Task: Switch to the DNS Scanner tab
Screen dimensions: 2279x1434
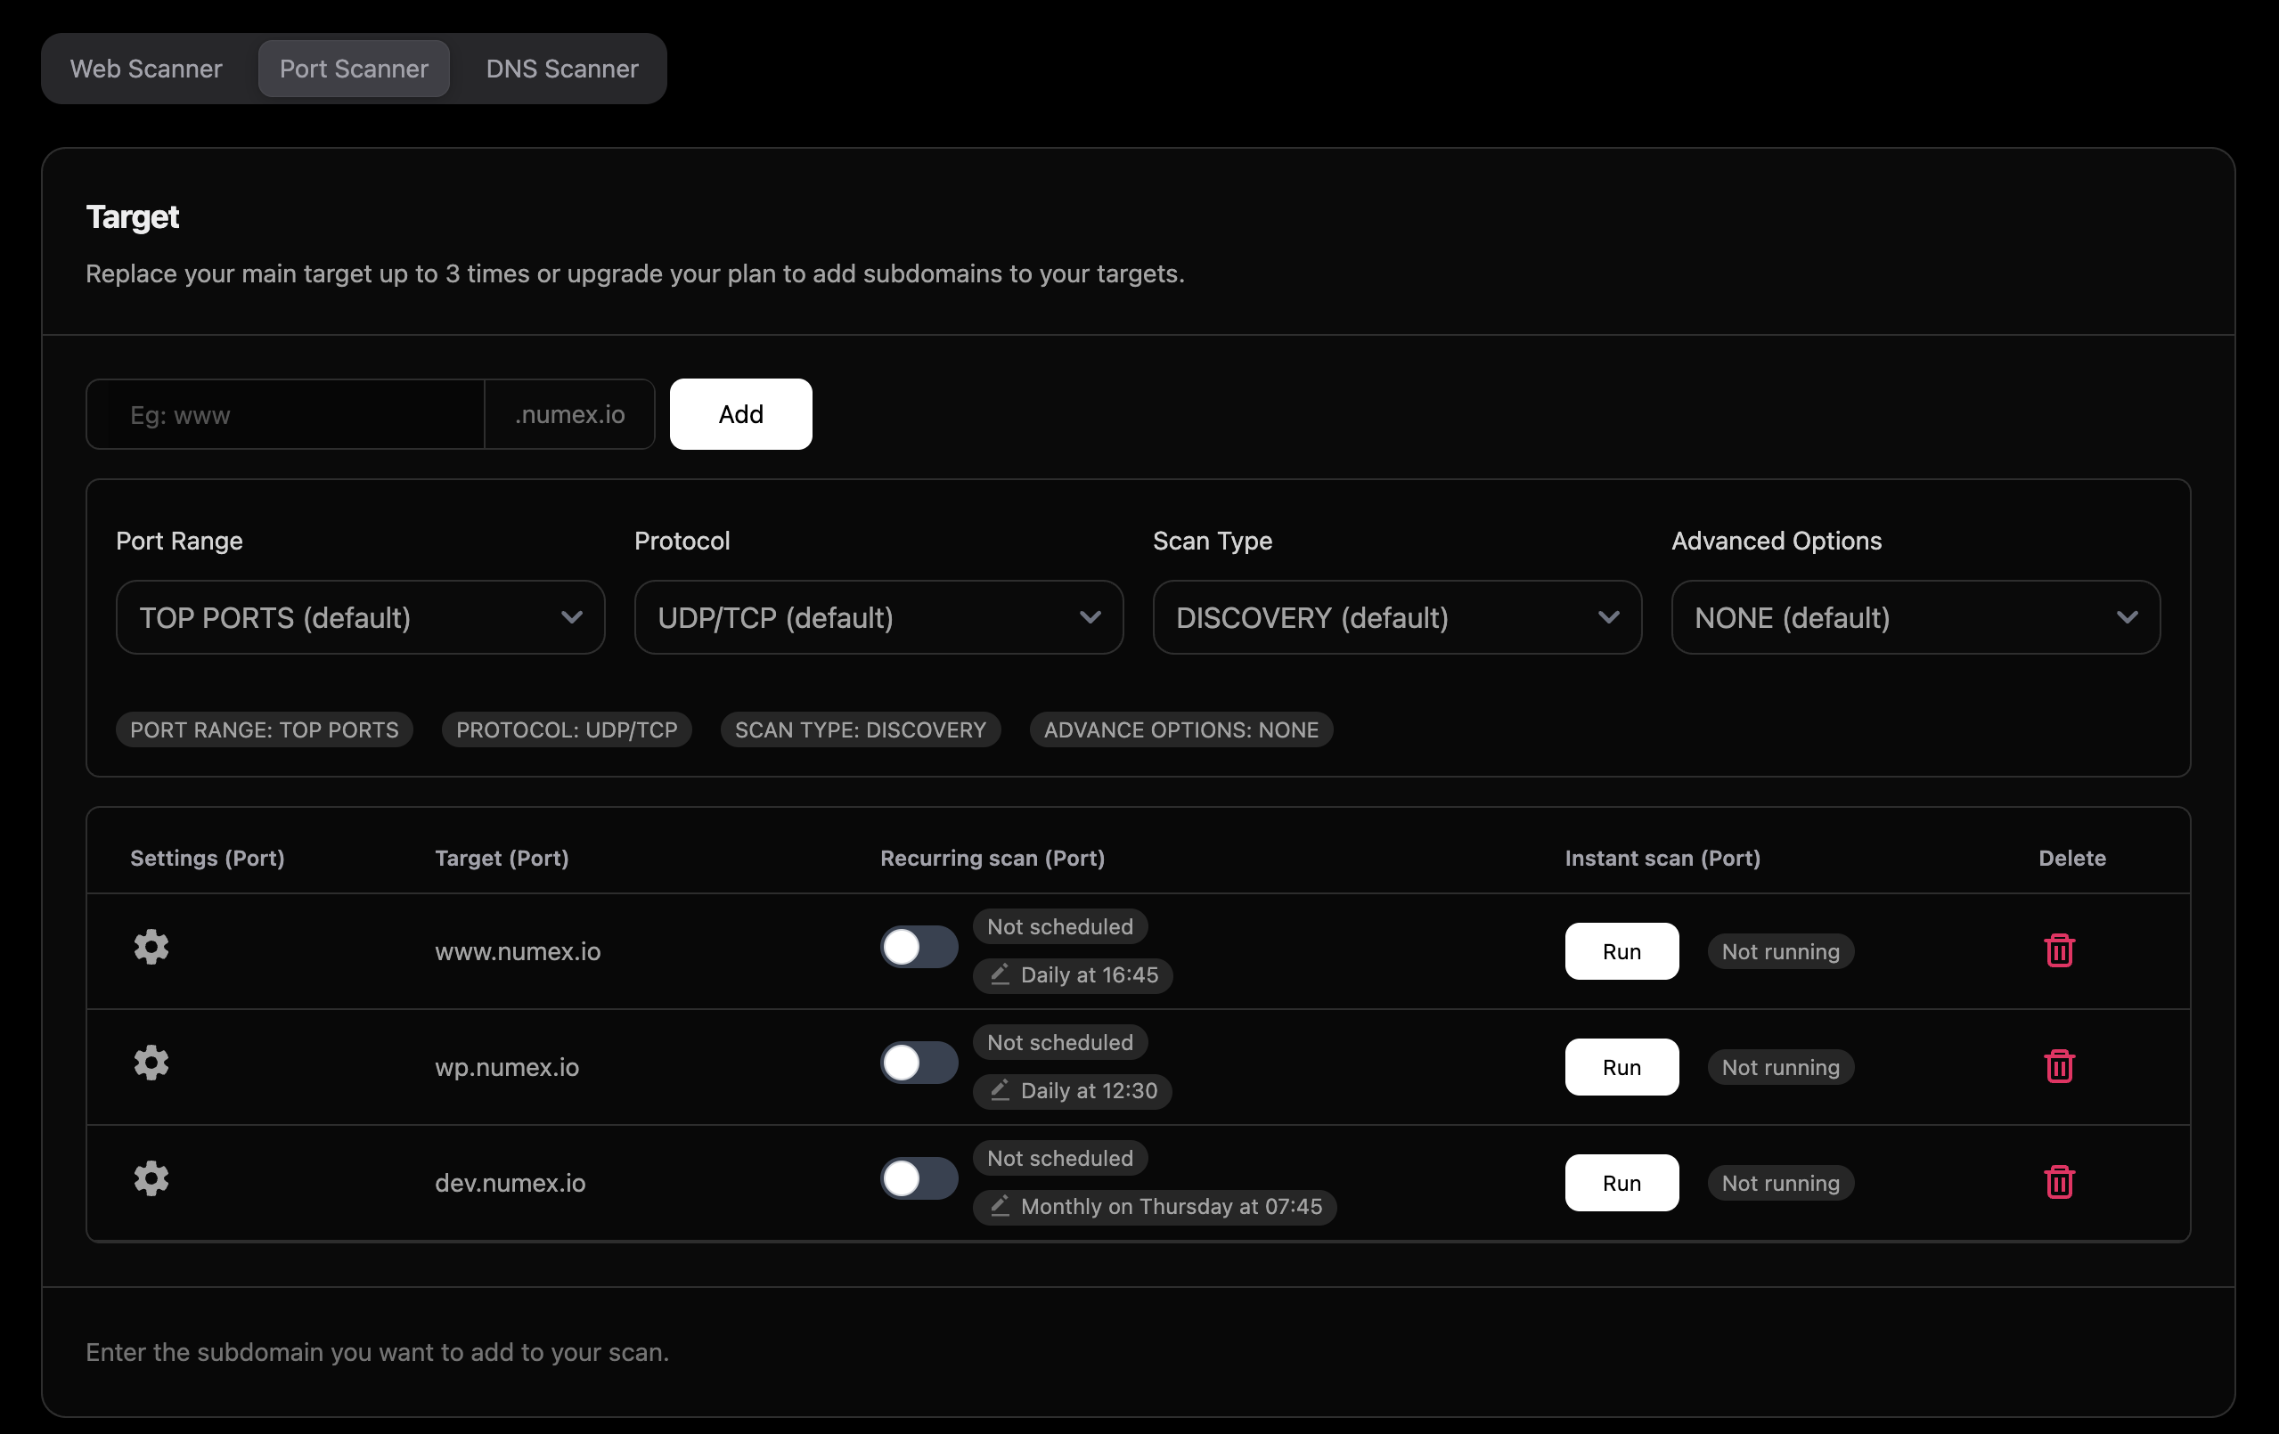Action: point(561,68)
